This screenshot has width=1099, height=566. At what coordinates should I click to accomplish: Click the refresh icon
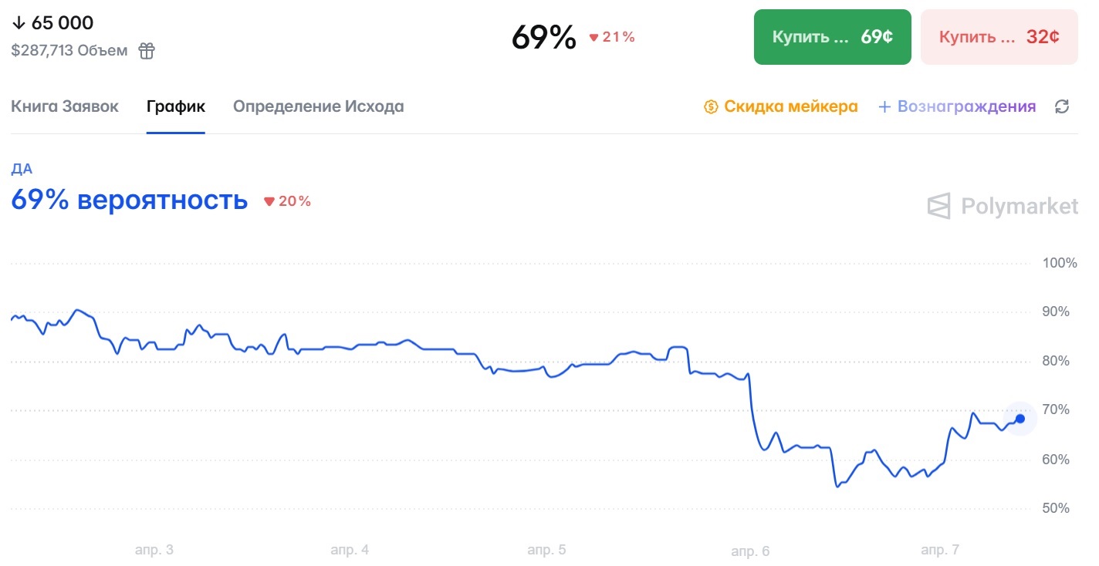pyautogui.click(x=1062, y=106)
